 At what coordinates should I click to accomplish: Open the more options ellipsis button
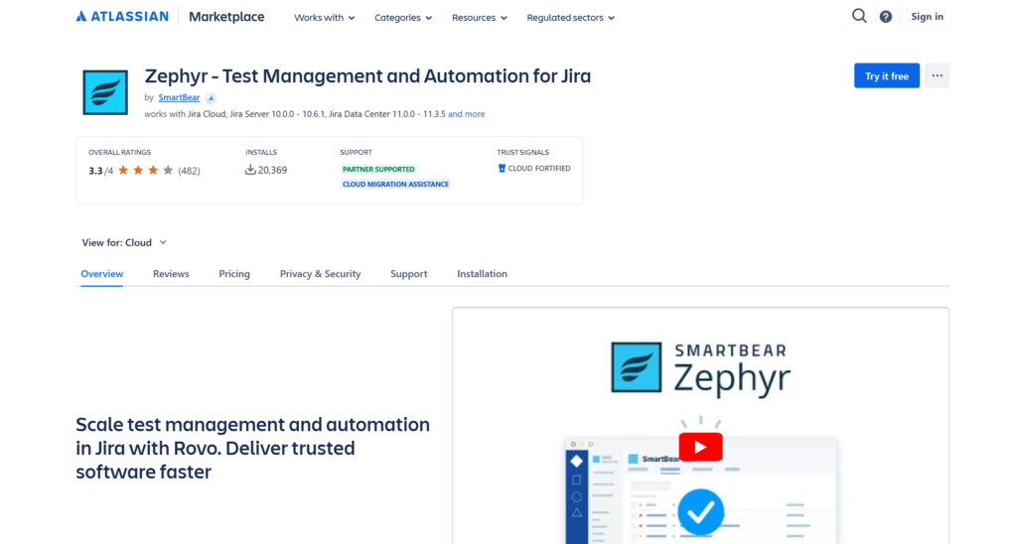(x=938, y=75)
